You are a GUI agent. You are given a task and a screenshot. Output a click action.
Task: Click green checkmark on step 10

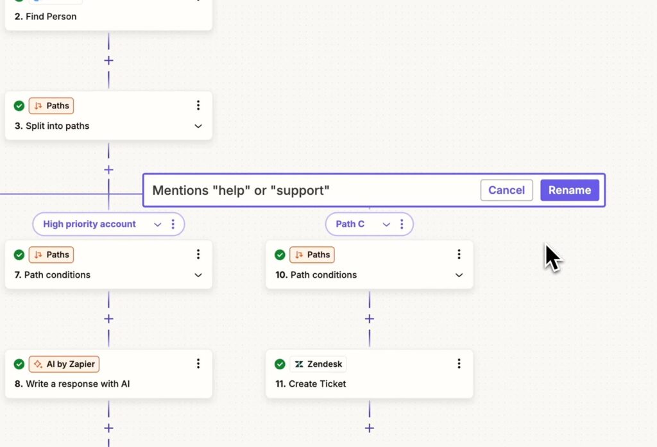280,255
